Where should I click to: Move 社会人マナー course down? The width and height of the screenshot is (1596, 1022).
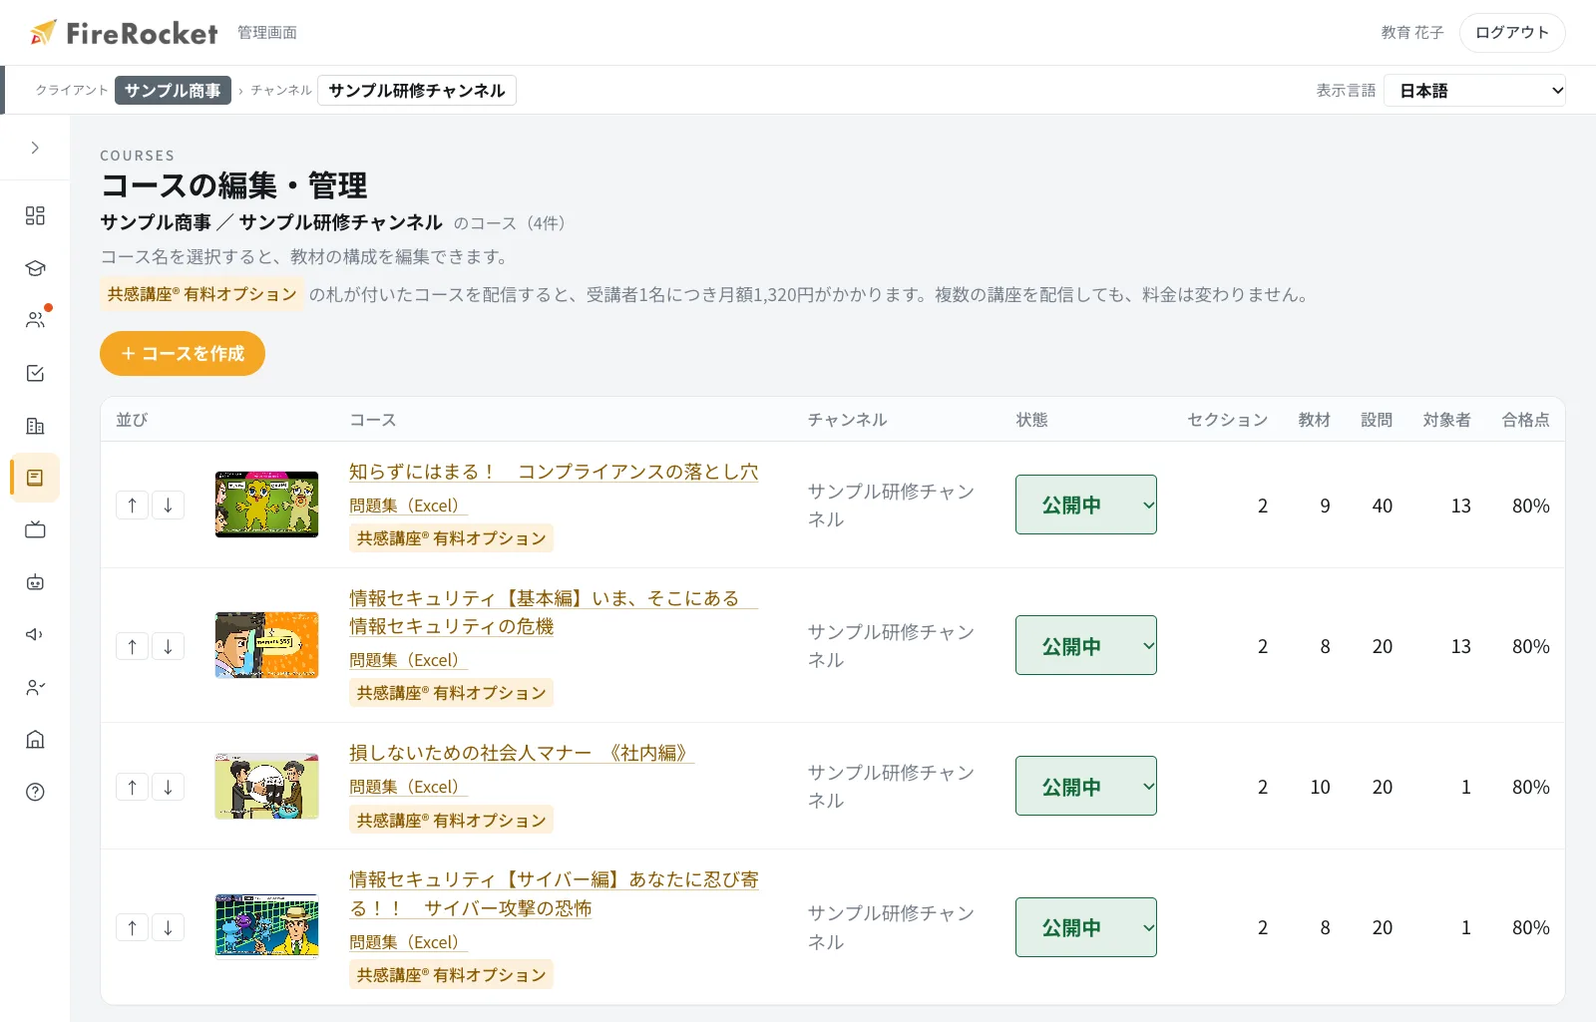click(168, 787)
